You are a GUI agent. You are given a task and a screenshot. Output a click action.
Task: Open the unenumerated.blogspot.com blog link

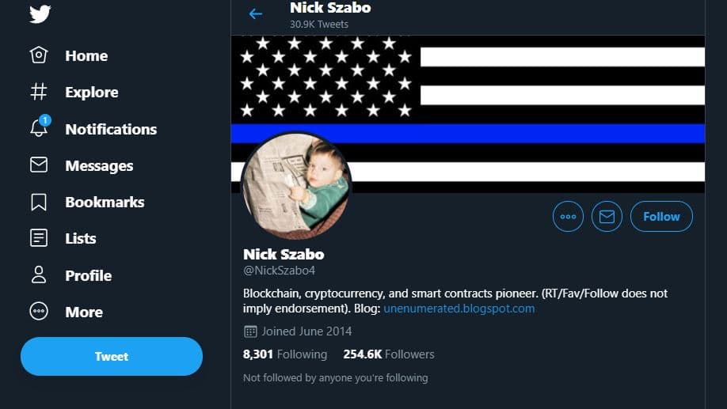pos(459,309)
